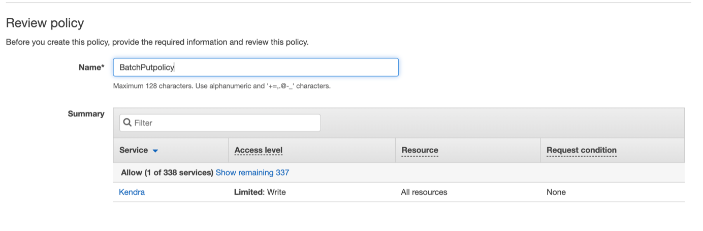
Task: Click the Name* field label
Action: click(x=91, y=67)
